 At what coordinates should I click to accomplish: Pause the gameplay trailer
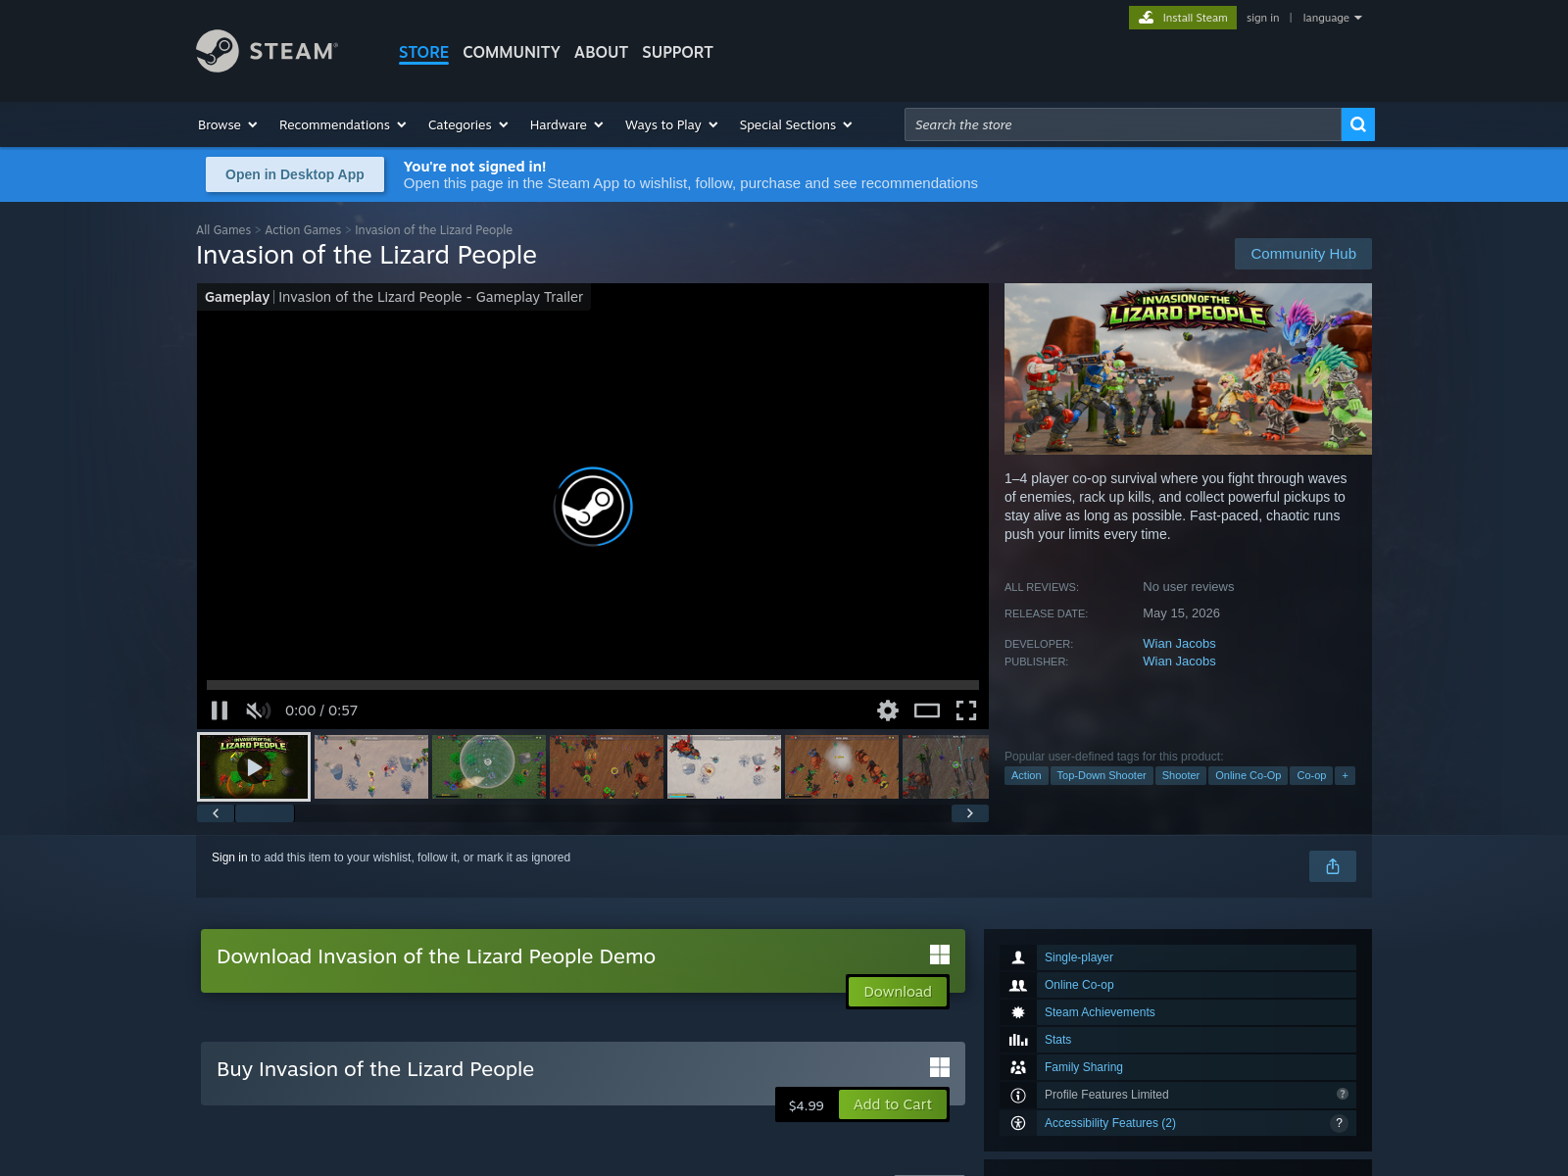point(220,710)
